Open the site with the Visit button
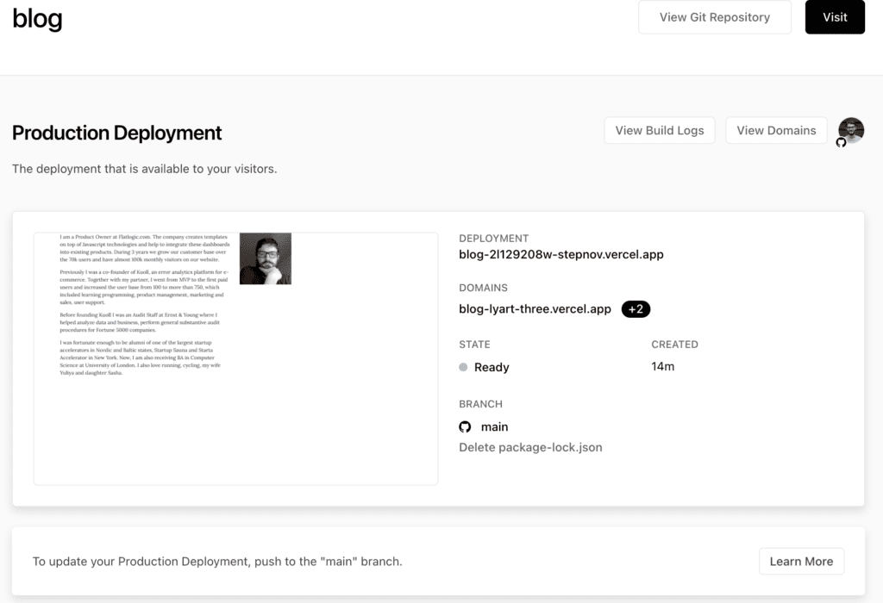883x603 pixels. click(x=835, y=17)
